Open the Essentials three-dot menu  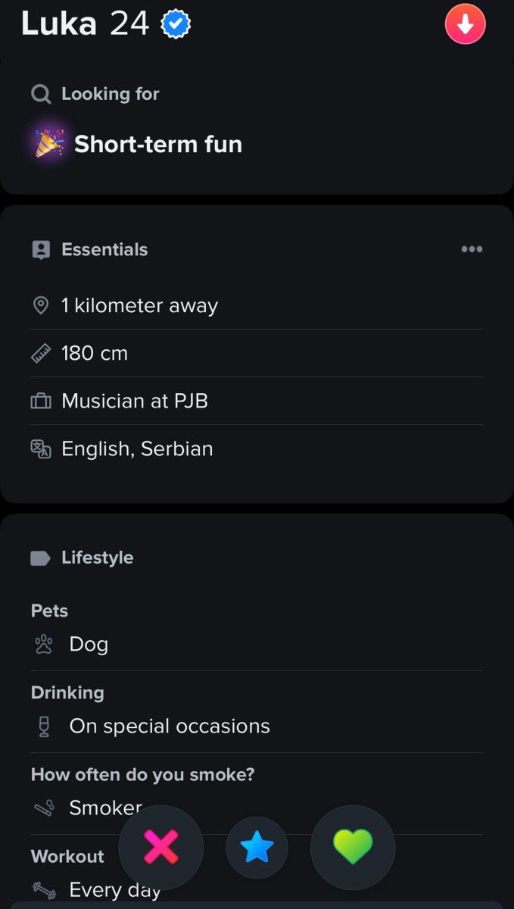click(472, 249)
